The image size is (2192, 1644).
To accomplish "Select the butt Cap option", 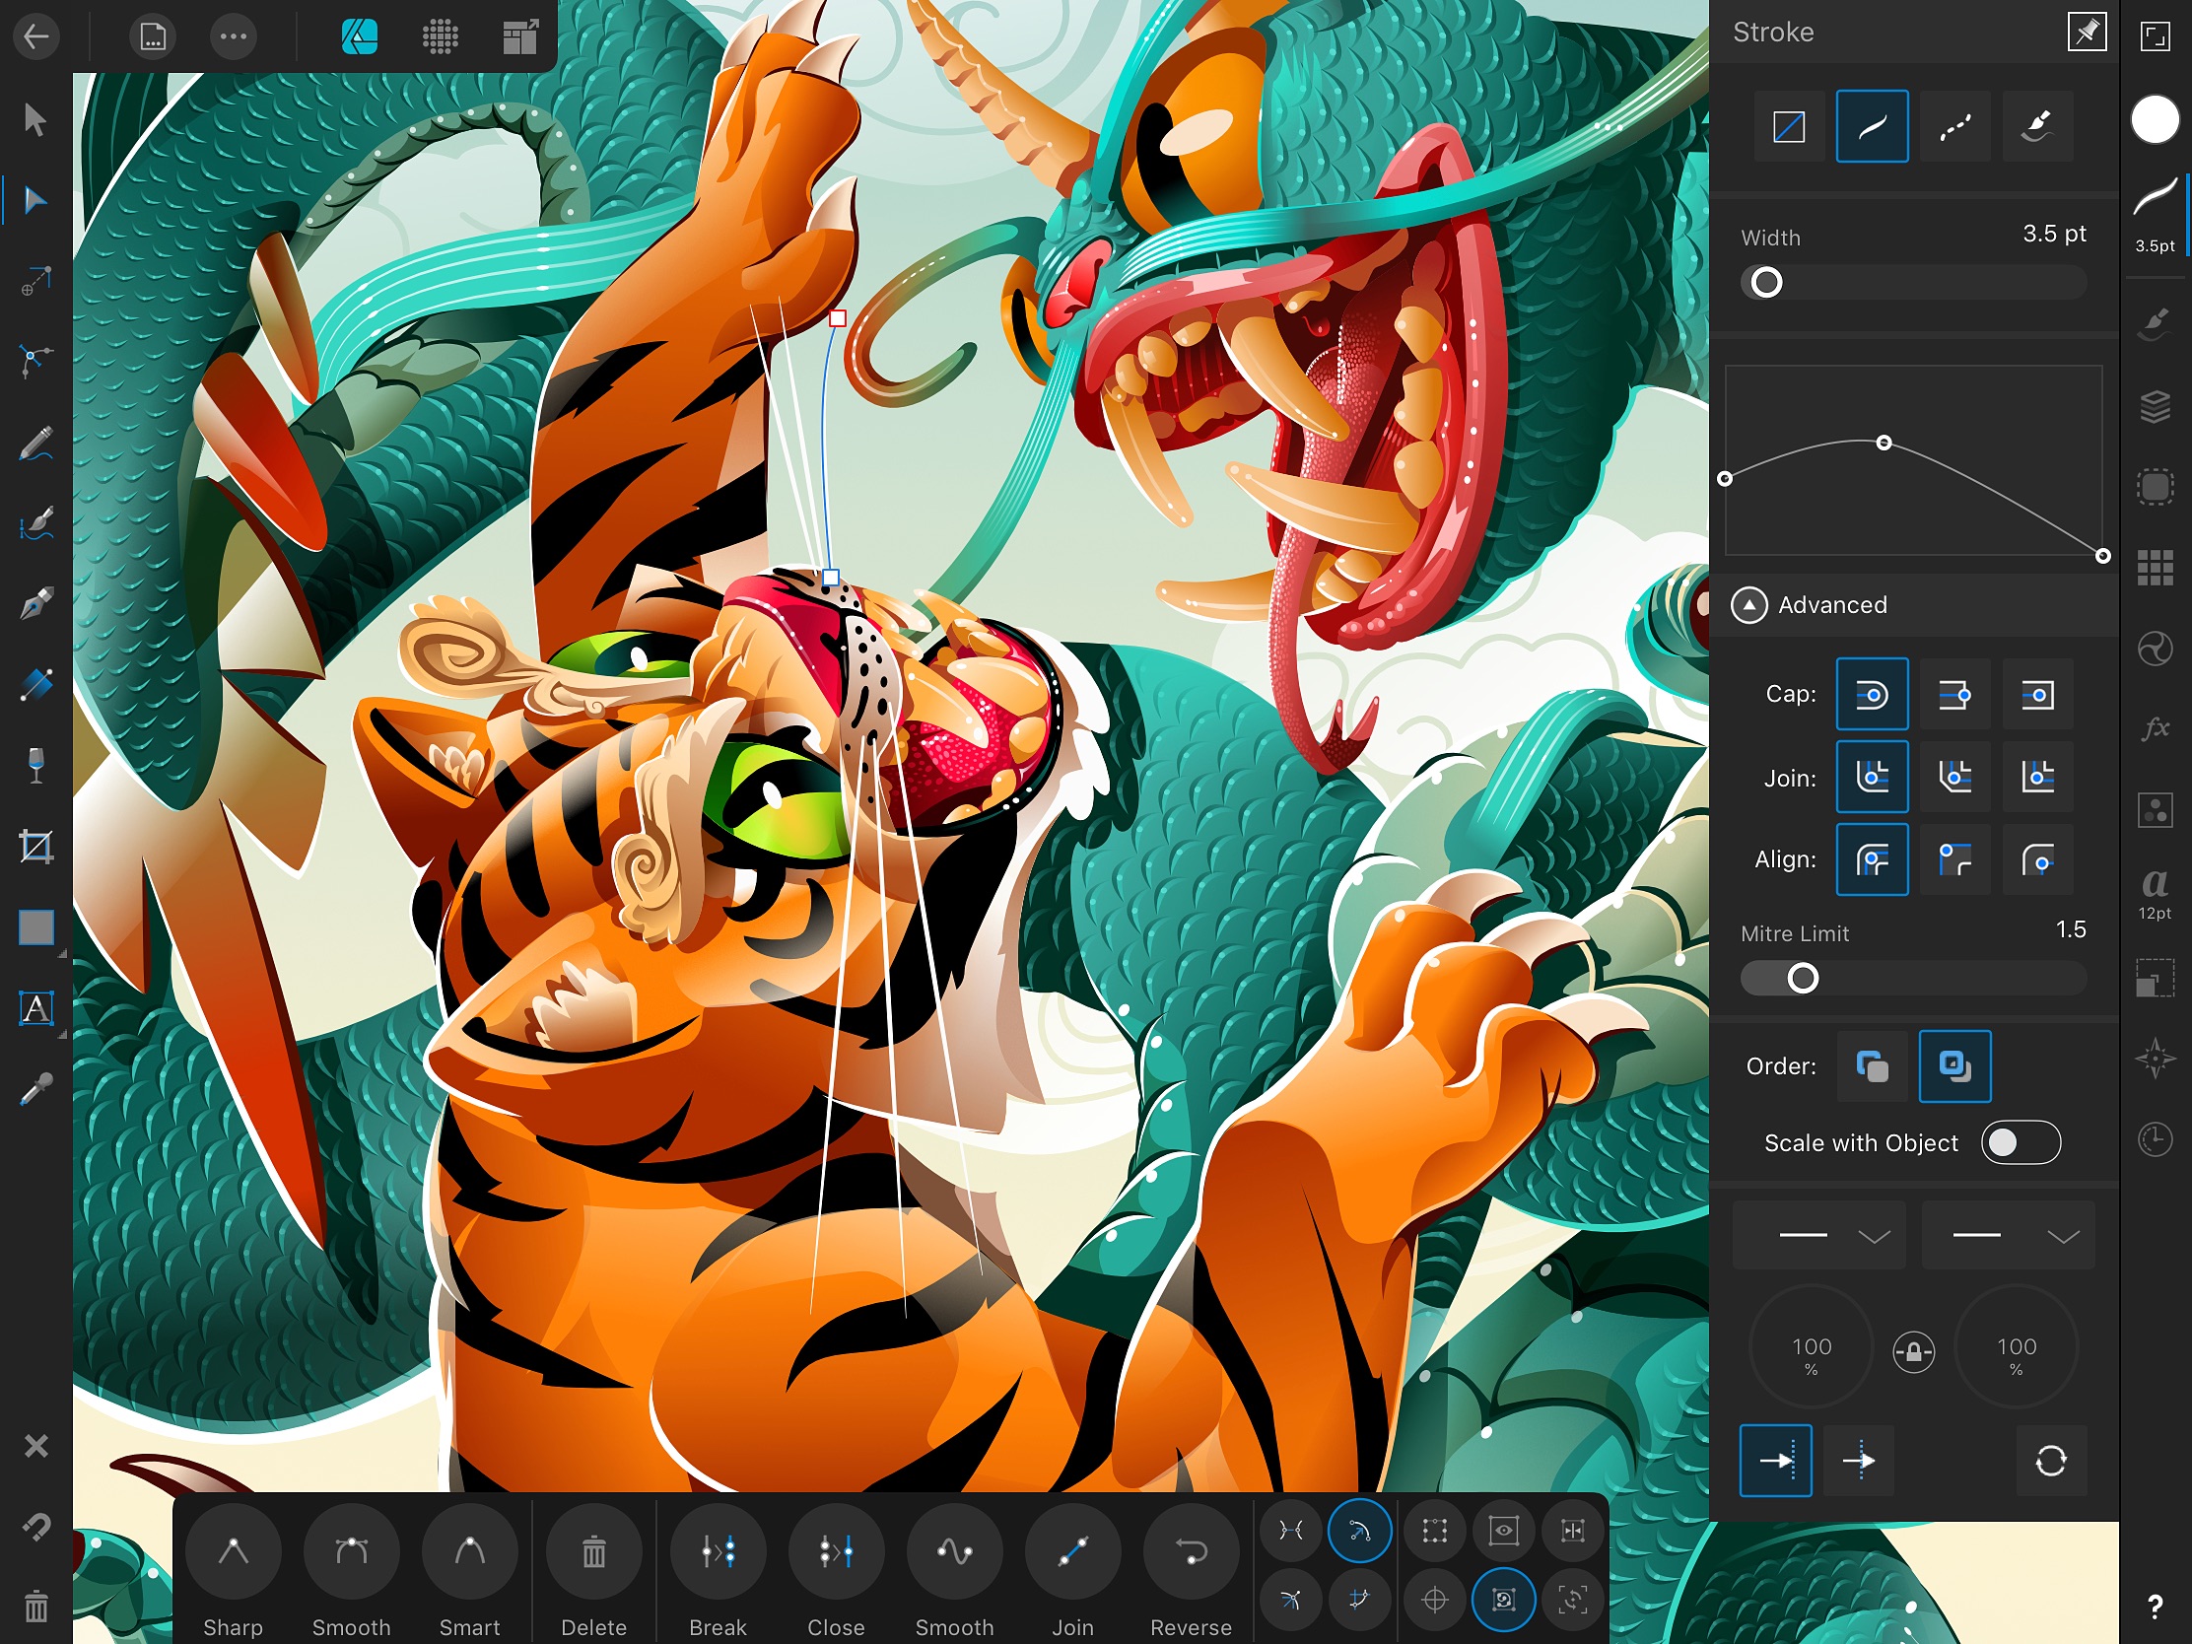I will pos(1954,695).
